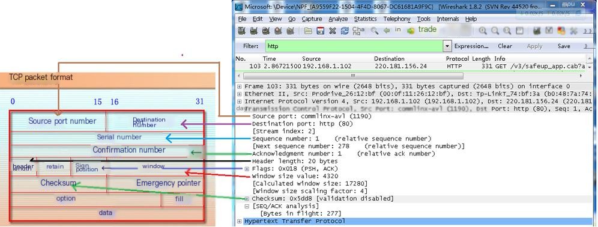Open the Statistics menu
The image size is (598, 227).
365,19
